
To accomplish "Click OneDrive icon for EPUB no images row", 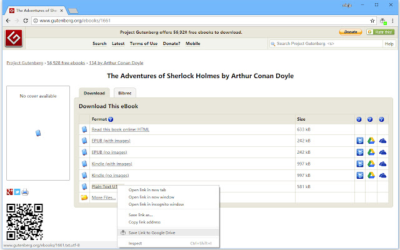I will [382, 152].
